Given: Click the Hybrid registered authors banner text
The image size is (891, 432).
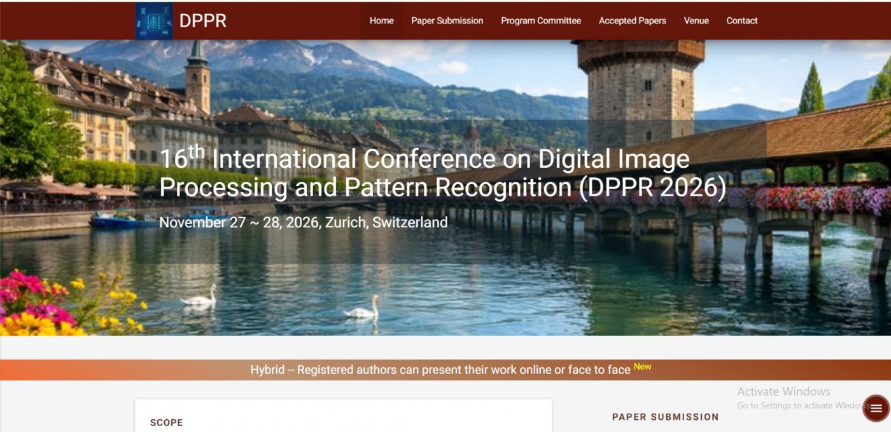Looking at the screenshot, I should (x=440, y=370).
